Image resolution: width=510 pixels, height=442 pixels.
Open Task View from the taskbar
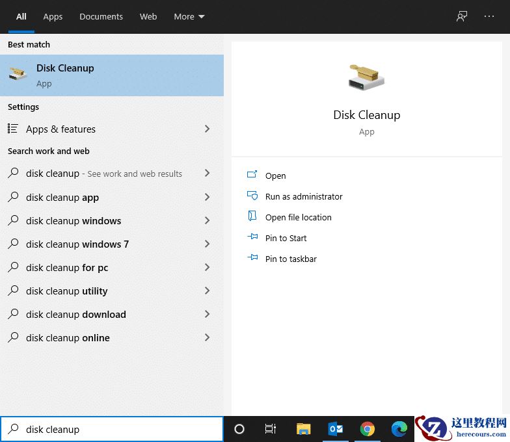[x=271, y=429]
